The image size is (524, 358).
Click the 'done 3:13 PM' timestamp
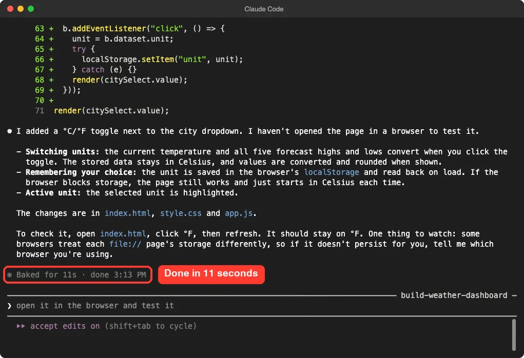pos(118,275)
